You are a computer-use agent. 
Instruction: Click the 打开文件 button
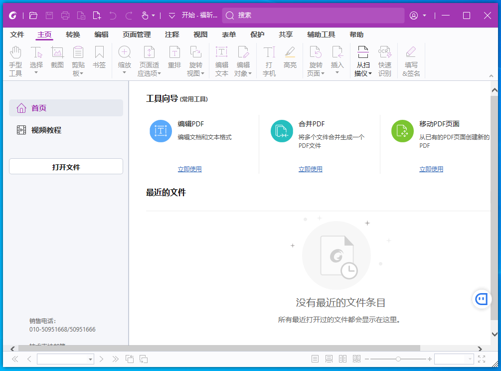click(x=66, y=167)
